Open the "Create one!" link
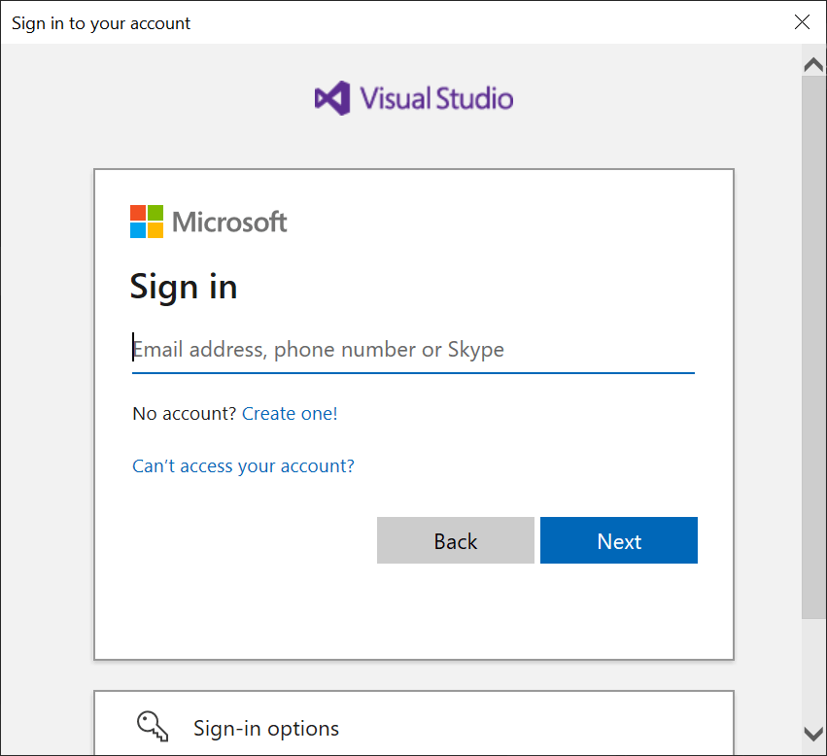This screenshot has width=827, height=756. coord(290,413)
